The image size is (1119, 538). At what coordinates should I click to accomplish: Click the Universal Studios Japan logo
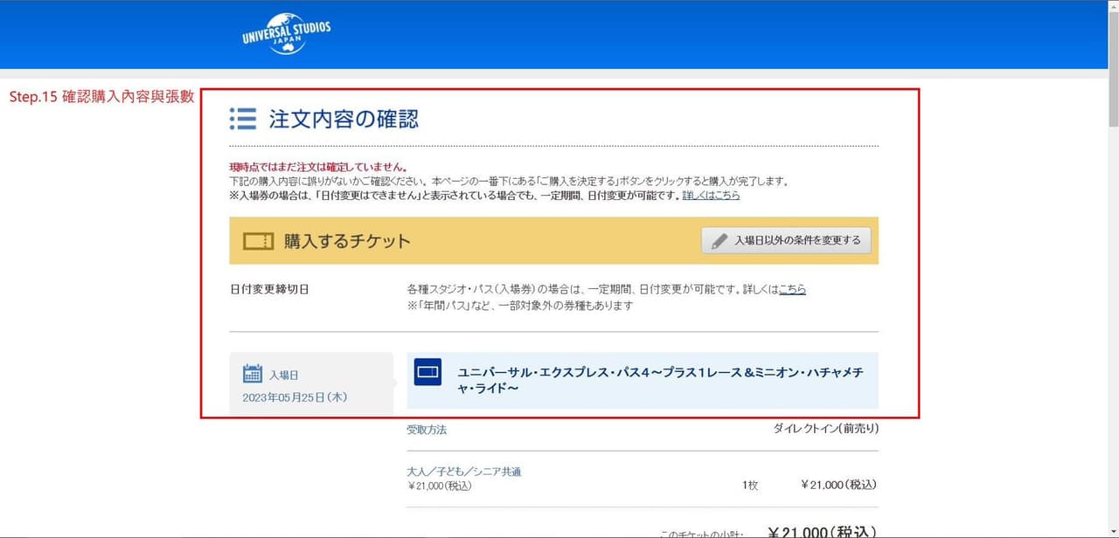pos(287,34)
